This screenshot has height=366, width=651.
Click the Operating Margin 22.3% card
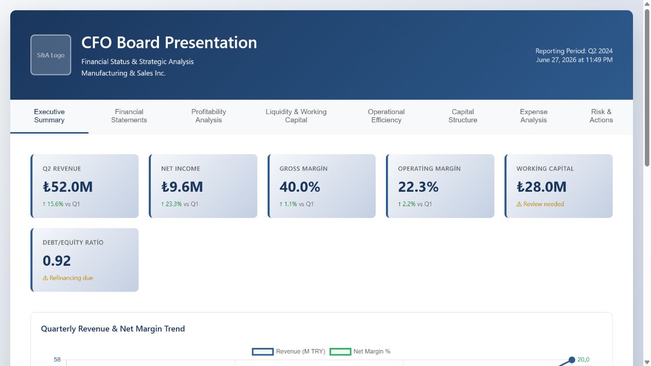pyautogui.click(x=440, y=186)
